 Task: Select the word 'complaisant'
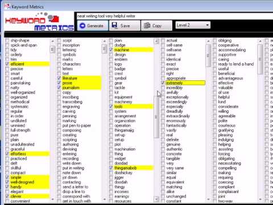(229, 191)
